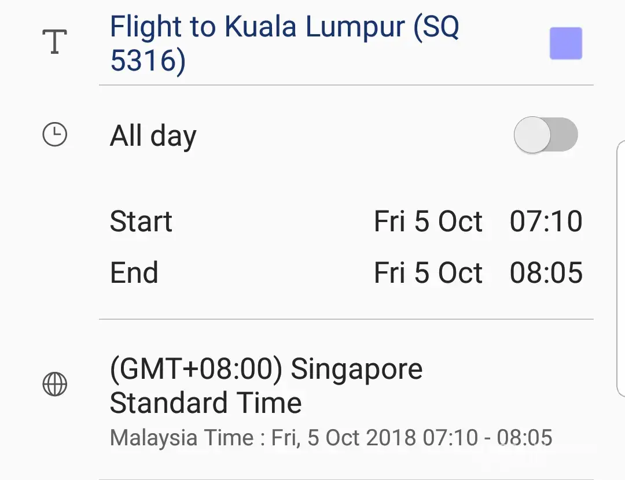Open the End date Fri 5 Oct

(x=428, y=273)
